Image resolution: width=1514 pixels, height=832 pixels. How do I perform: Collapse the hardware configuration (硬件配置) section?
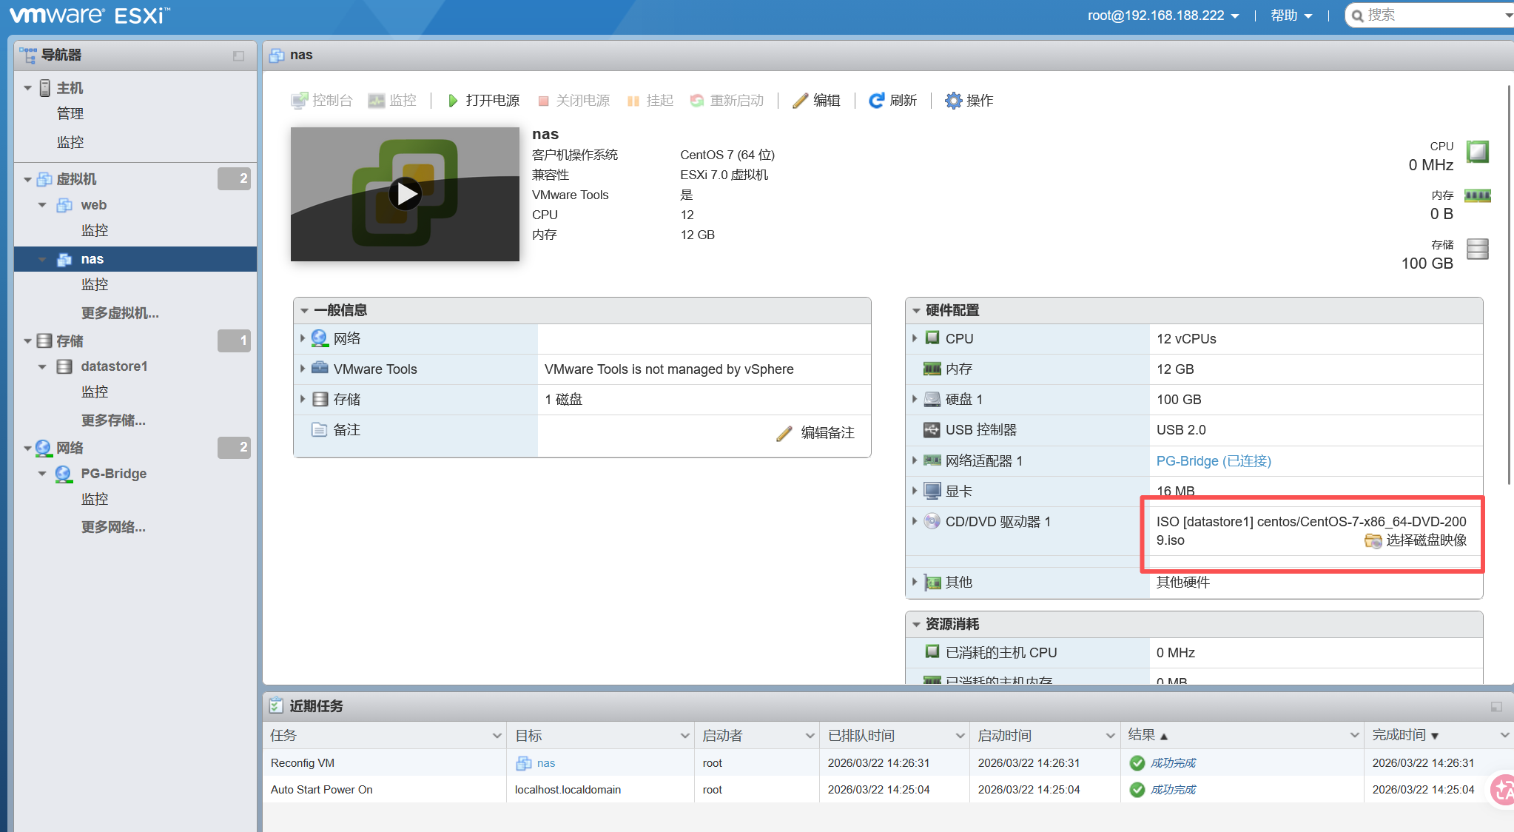[x=916, y=311]
